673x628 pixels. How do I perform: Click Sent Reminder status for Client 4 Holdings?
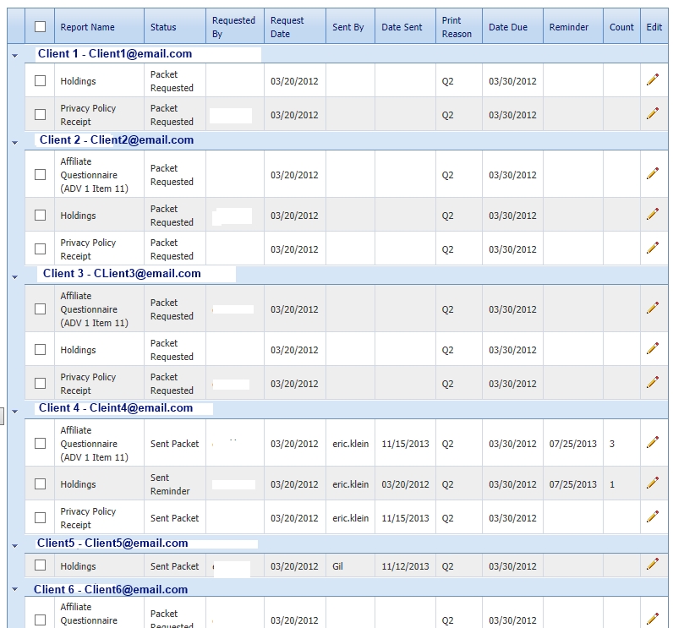pyautogui.click(x=170, y=484)
